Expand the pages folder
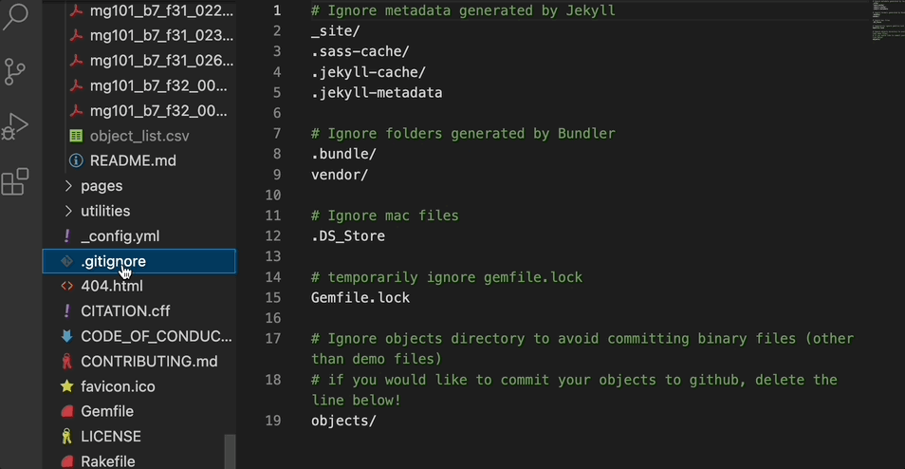This screenshot has width=905, height=469. 102,186
